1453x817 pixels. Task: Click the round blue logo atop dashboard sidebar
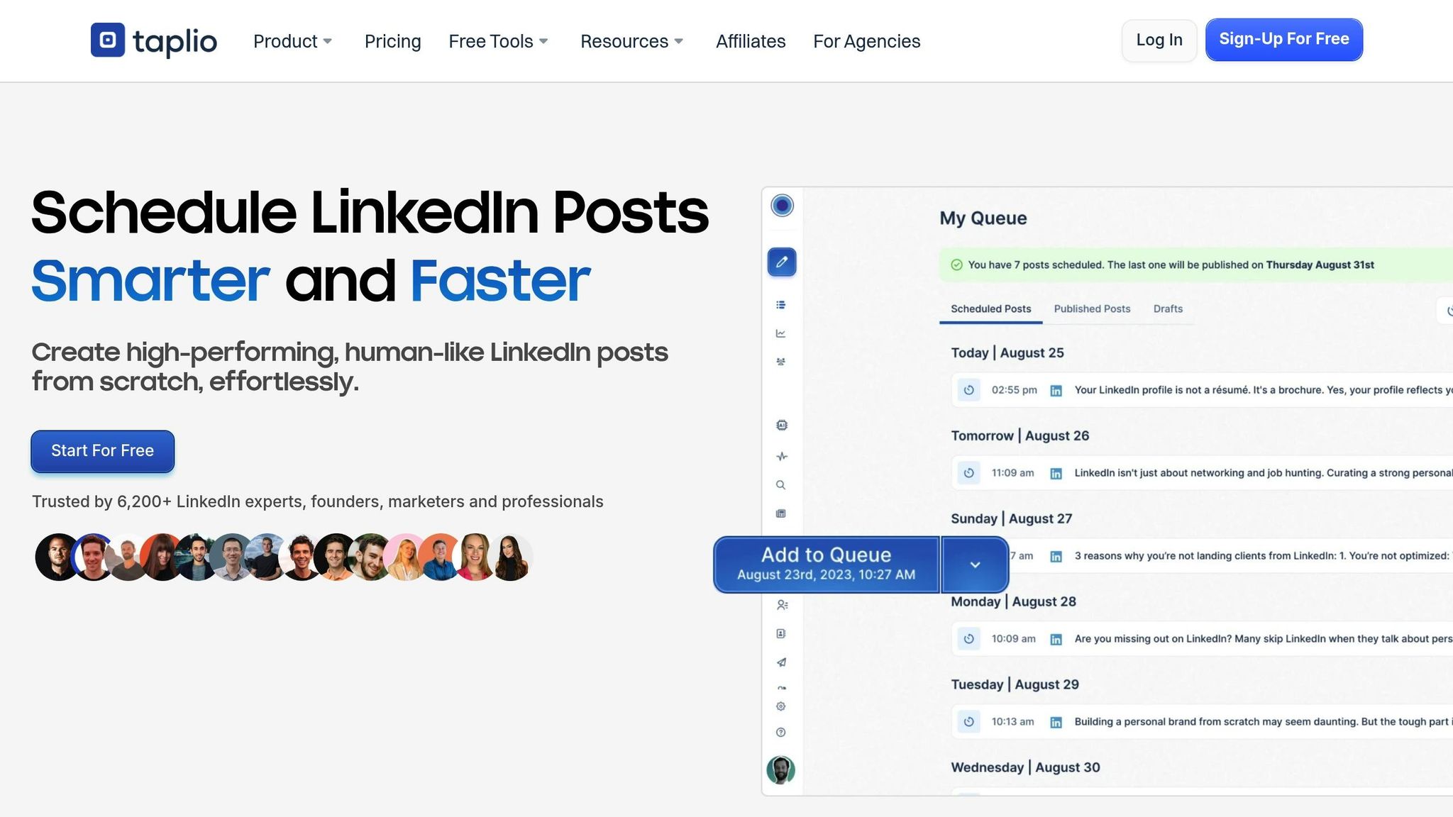coord(782,206)
